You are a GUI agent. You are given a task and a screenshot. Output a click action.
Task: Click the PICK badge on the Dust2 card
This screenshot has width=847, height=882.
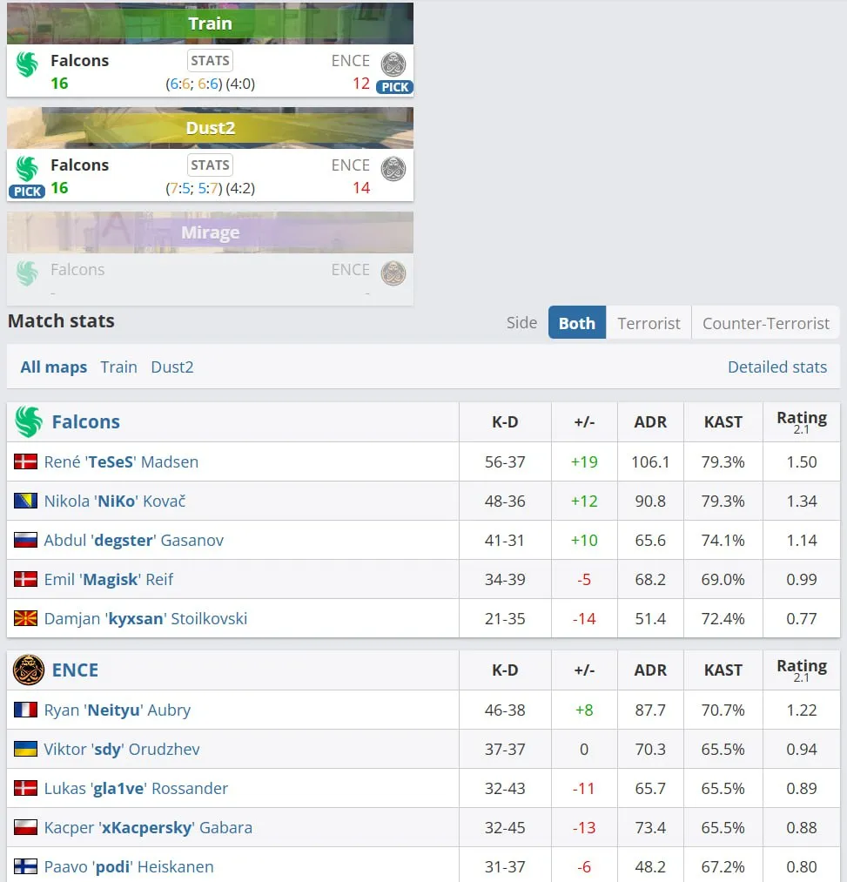(26, 192)
